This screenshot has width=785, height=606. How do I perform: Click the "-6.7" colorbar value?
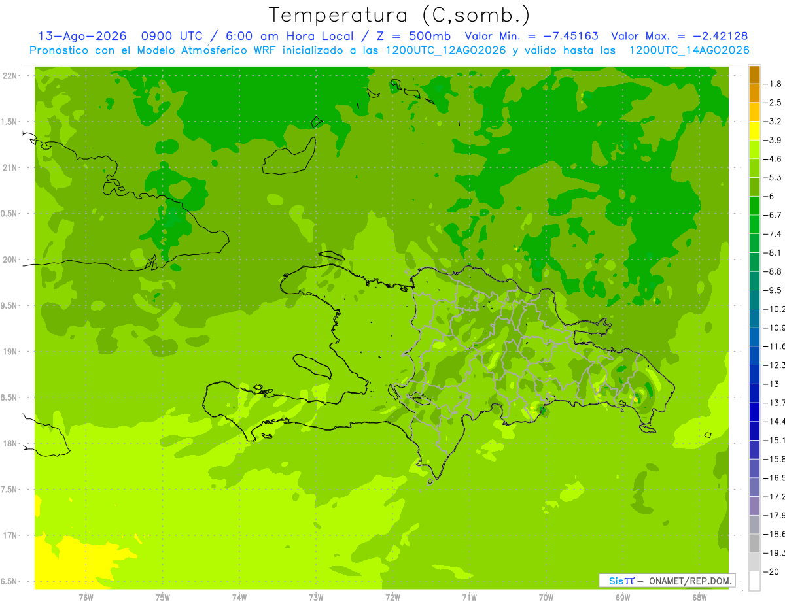(x=774, y=215)
